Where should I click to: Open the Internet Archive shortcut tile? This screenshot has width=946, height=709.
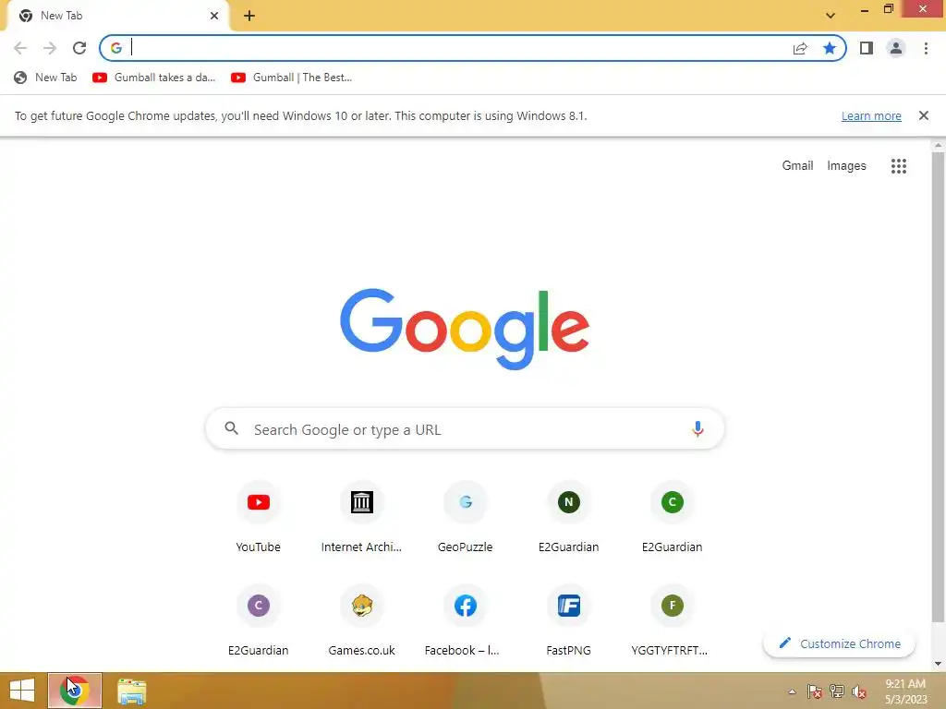(361, 518)
